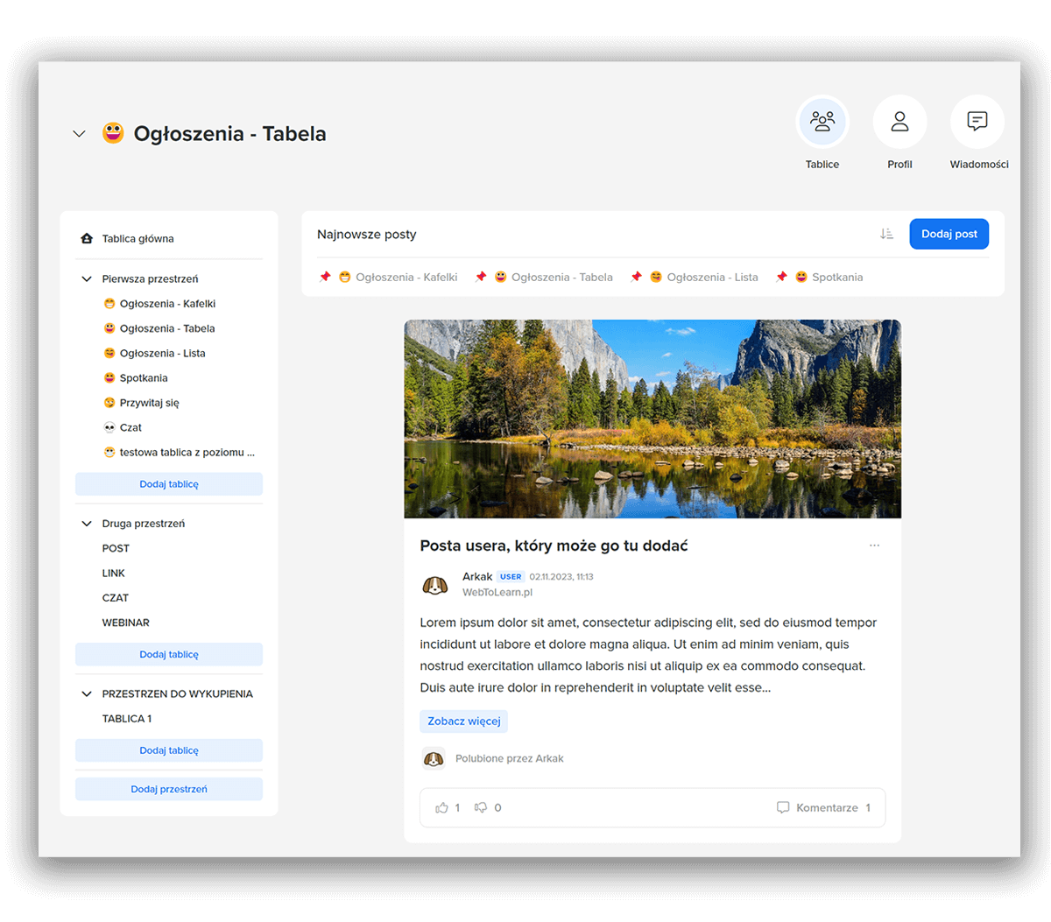Open the Tablice boards icon

click(822, 122)
